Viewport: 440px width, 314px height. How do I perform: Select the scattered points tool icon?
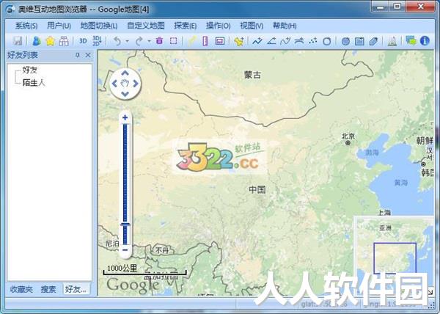[312, 41]
